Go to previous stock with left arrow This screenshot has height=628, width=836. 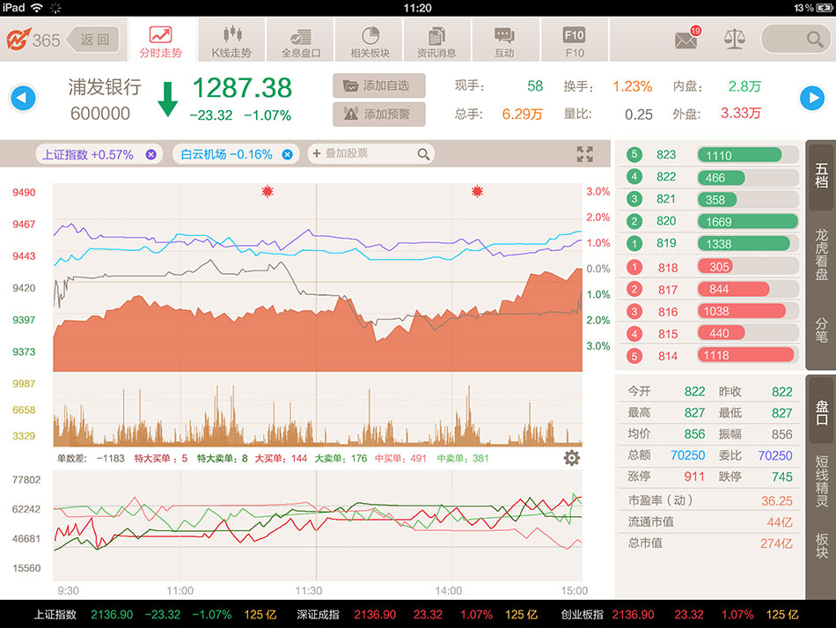pos(23,98)
